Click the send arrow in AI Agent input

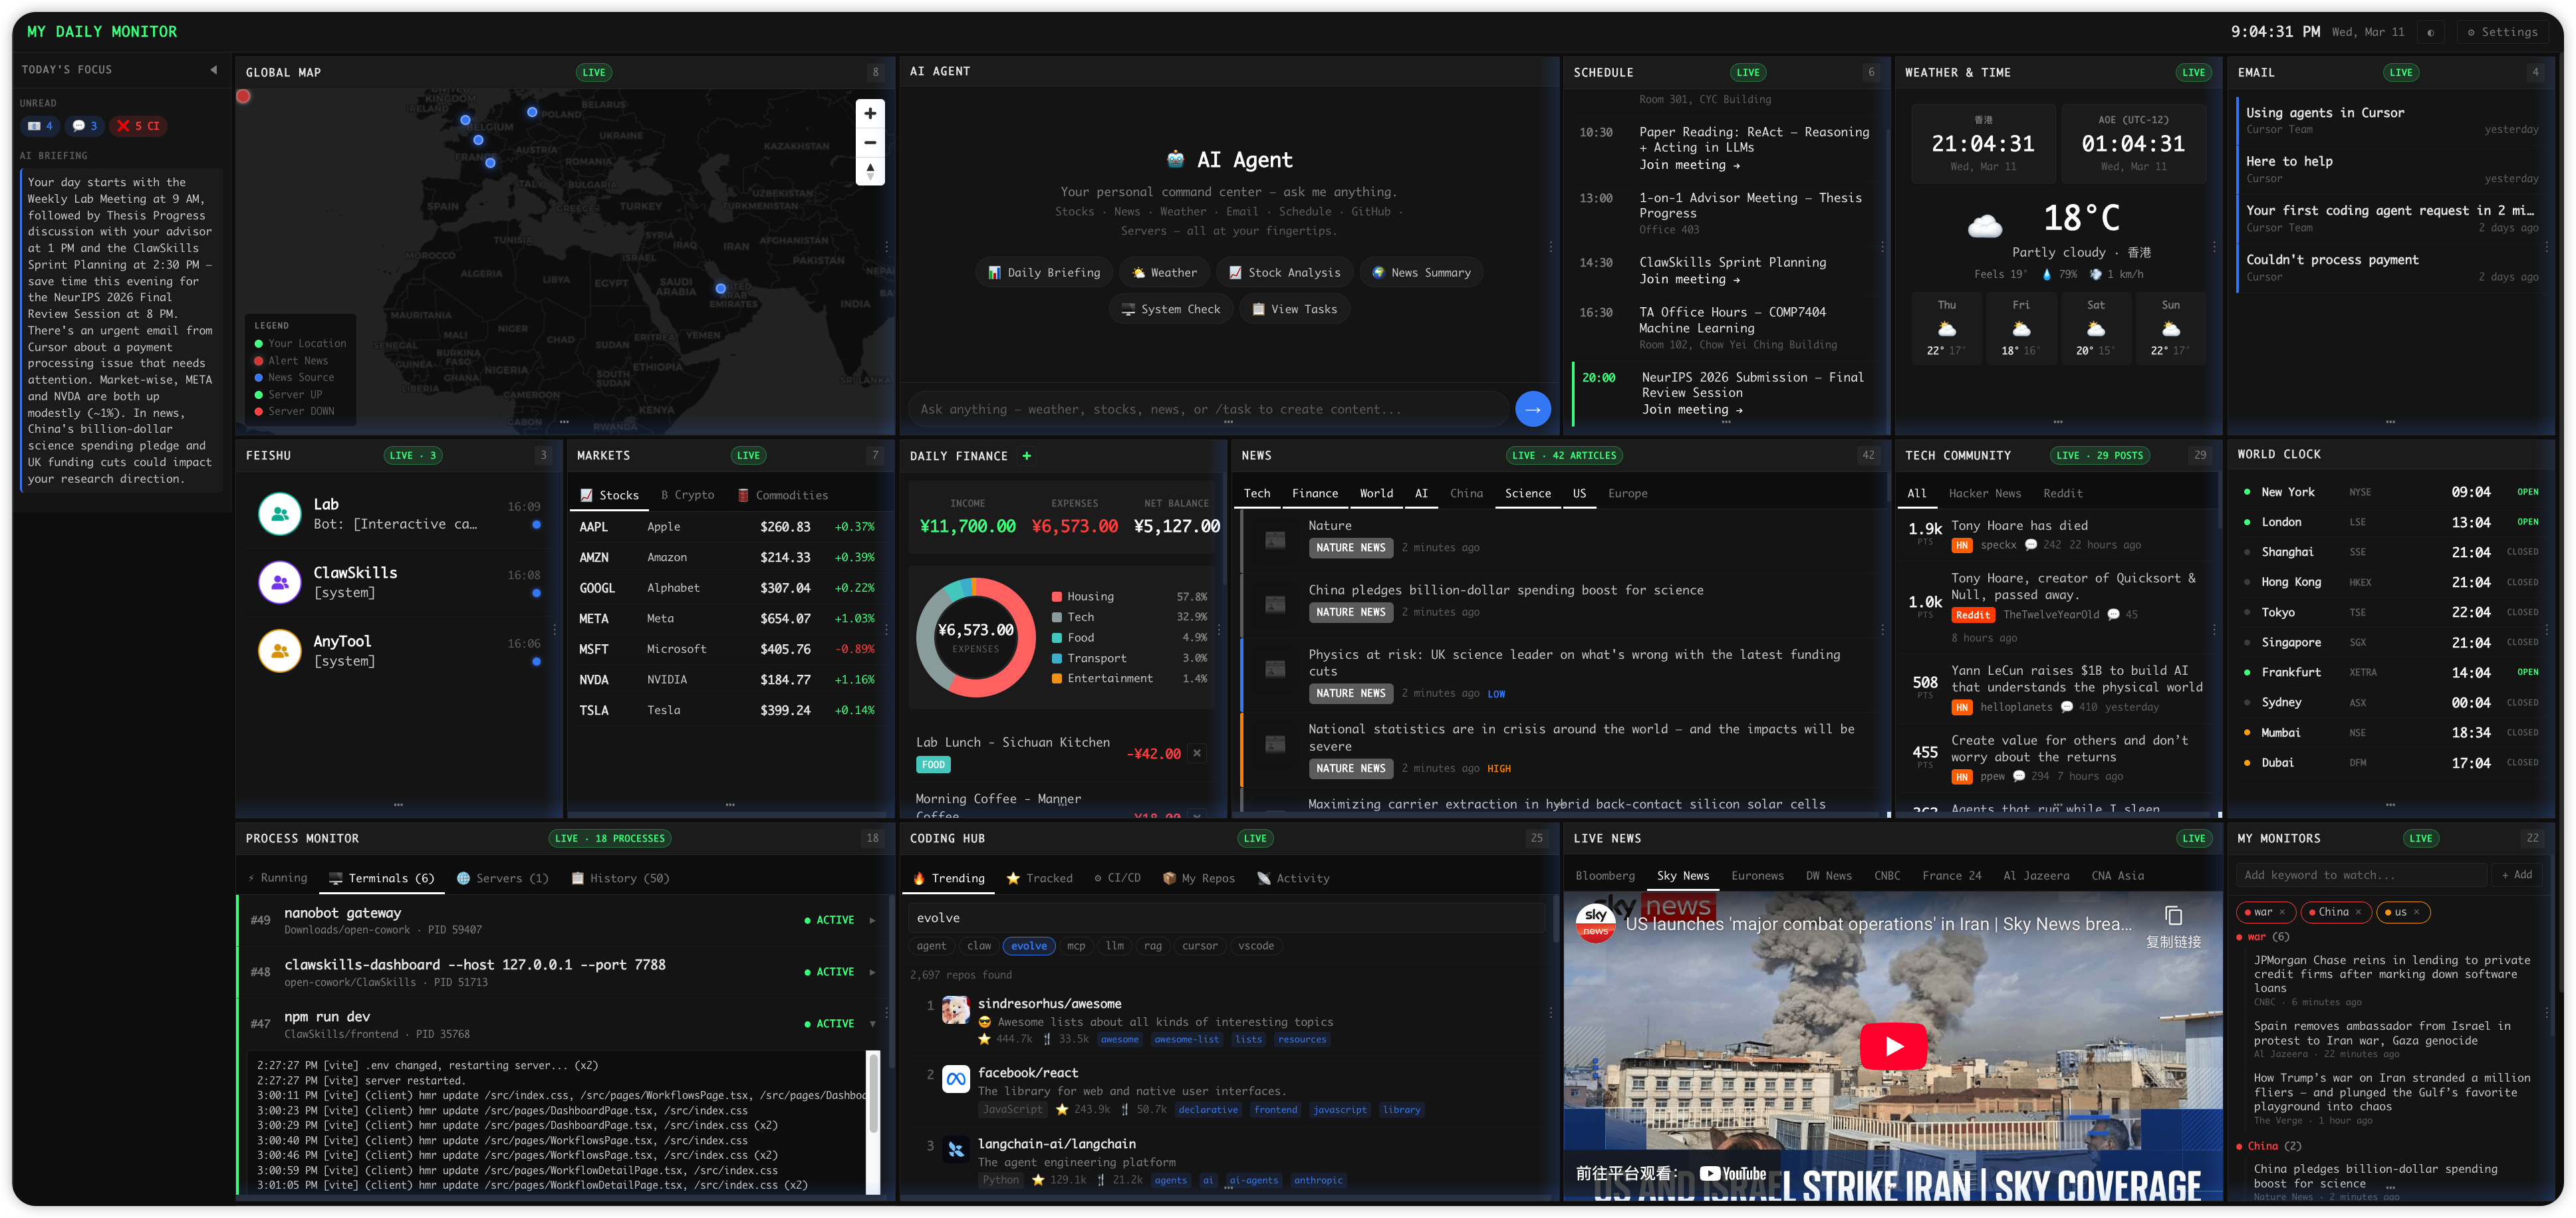pyautogui.click(x=1533, y=409)
